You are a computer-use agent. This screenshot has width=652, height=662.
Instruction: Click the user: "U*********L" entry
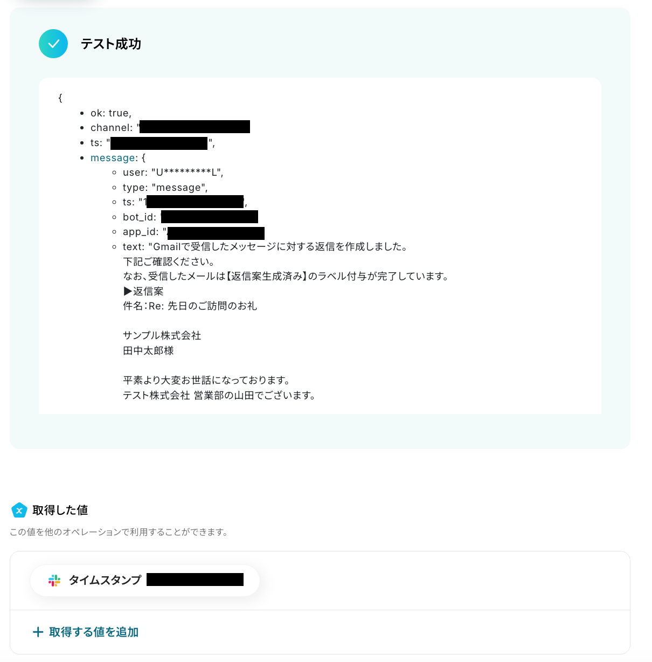pos(173,173)
